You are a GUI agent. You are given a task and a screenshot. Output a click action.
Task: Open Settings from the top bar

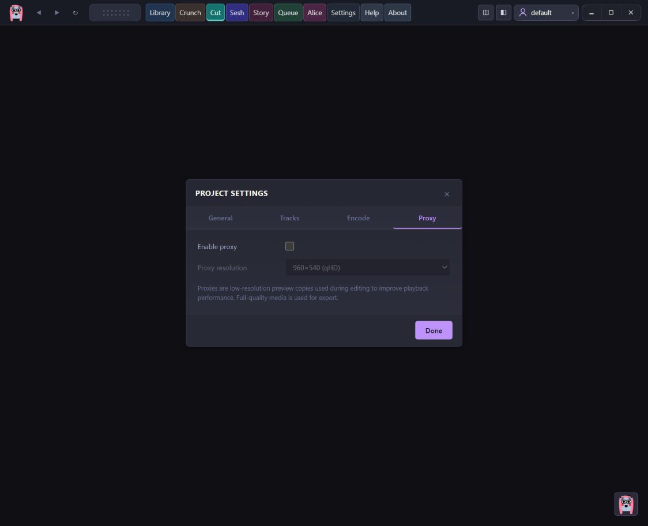tap(343, 13)
